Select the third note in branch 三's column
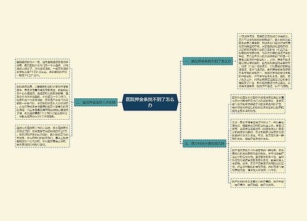 [258, 160]
